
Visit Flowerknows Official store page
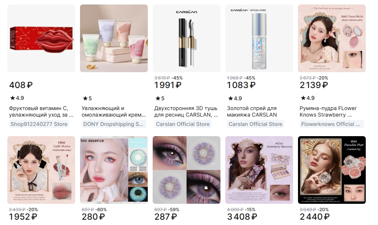pyautogui.click(x=331, y=124)
